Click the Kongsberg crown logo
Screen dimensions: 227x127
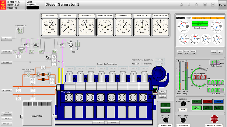click(3, 5)
